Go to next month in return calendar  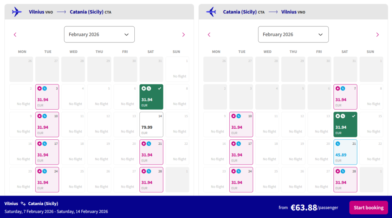[x=377, y=34]
